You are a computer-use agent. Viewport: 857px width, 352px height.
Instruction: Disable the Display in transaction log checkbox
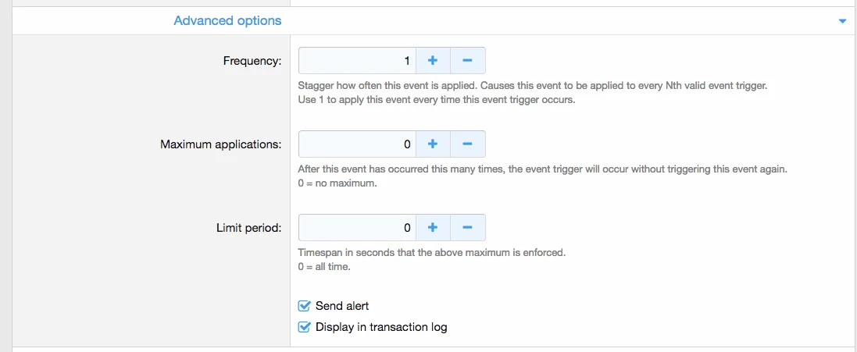tap(305, 327)
